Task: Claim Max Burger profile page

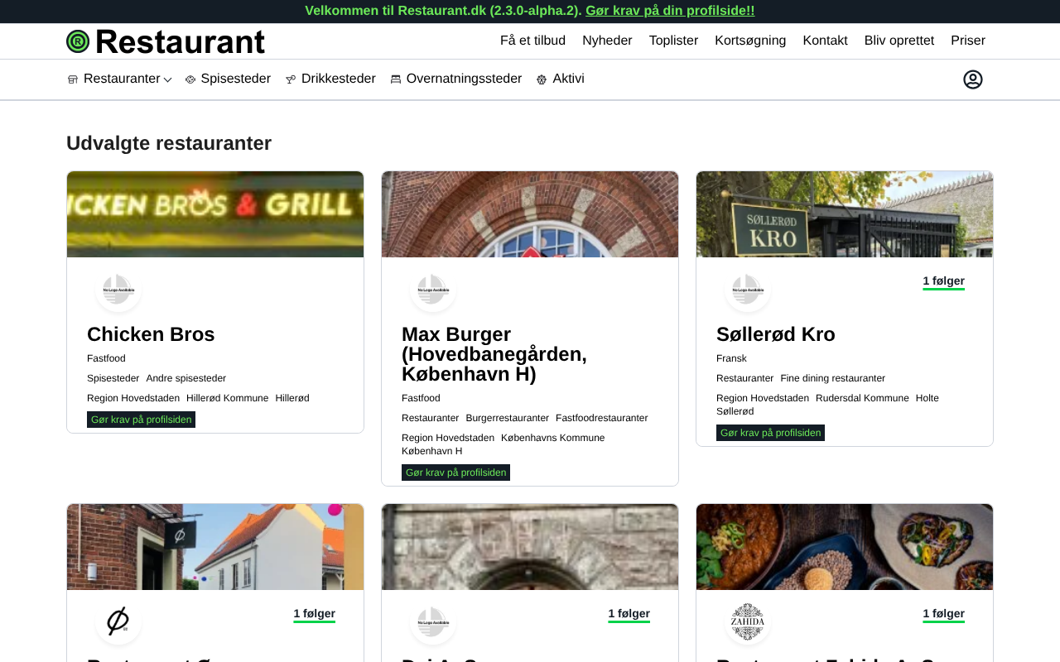Action: click(x=455, y=473)
